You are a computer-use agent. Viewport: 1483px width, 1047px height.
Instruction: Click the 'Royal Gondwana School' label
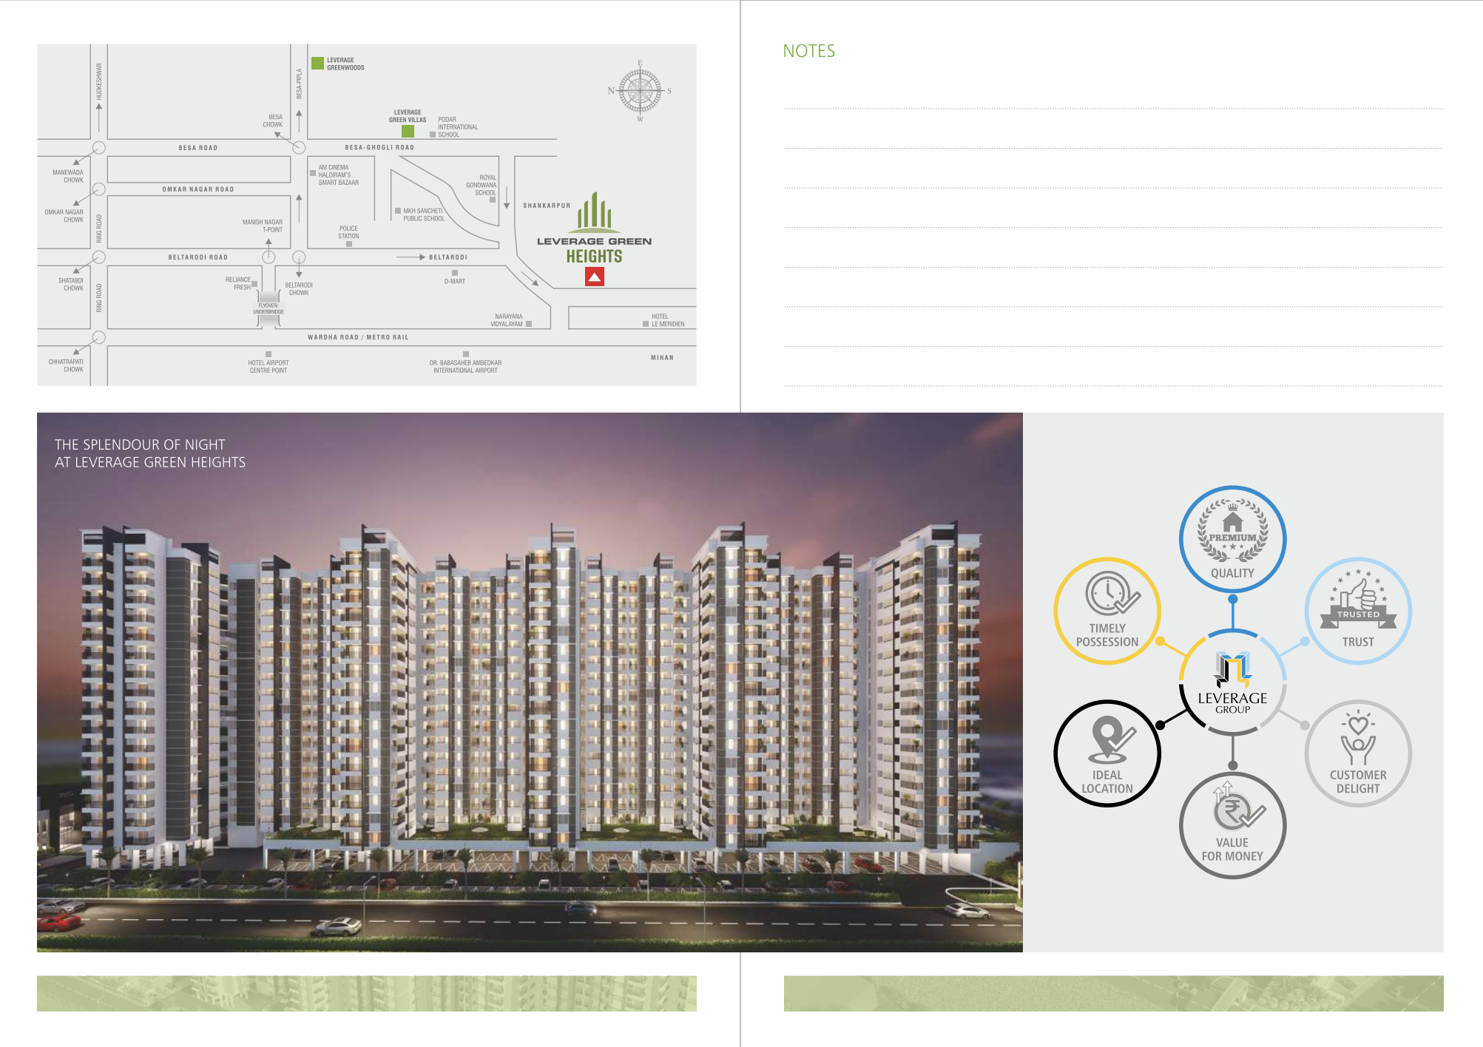(x=482, y=185)
